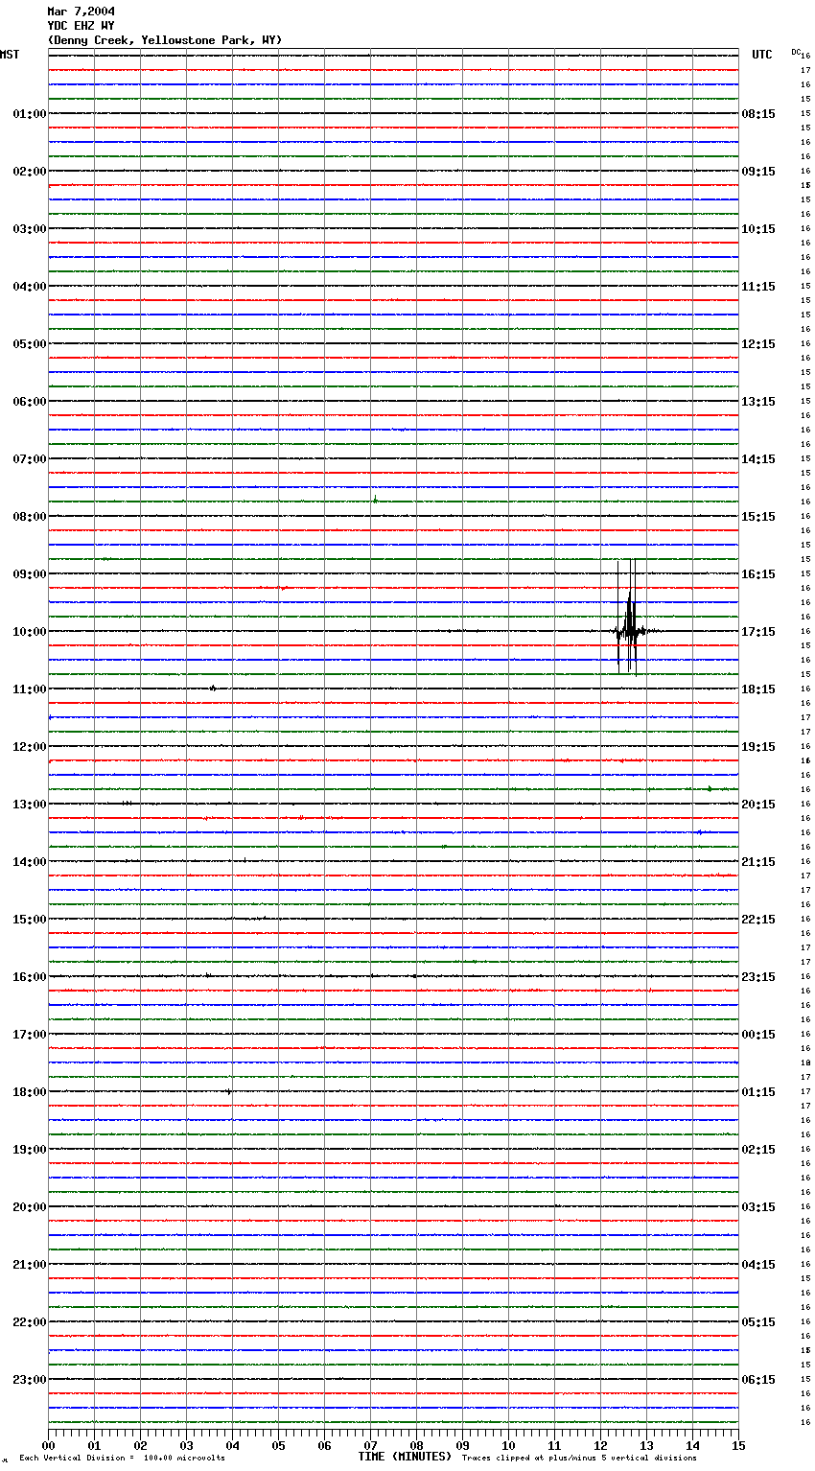Viewport: 815px width, 1471px height.
Task: Click the UTC time label '17:15'
Action: [x=758, y=632]
